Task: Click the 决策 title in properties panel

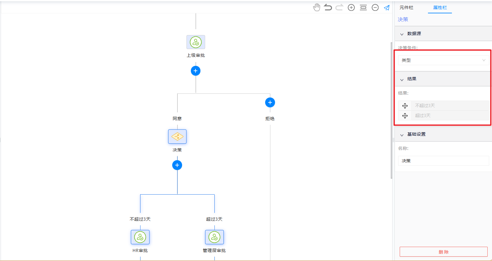Action: [x=403, y=19]
